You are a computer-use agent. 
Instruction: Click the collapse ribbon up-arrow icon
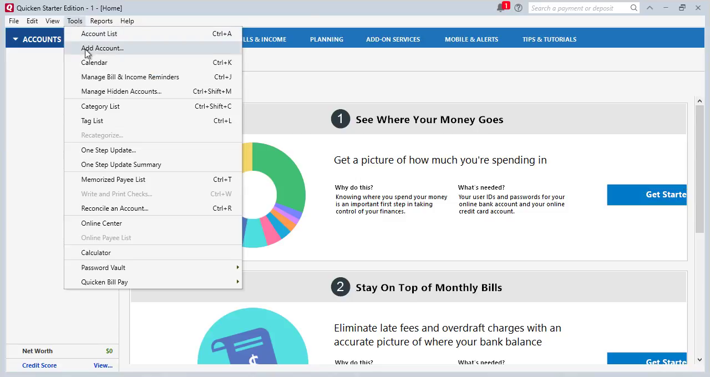click(x=650, y=8)
